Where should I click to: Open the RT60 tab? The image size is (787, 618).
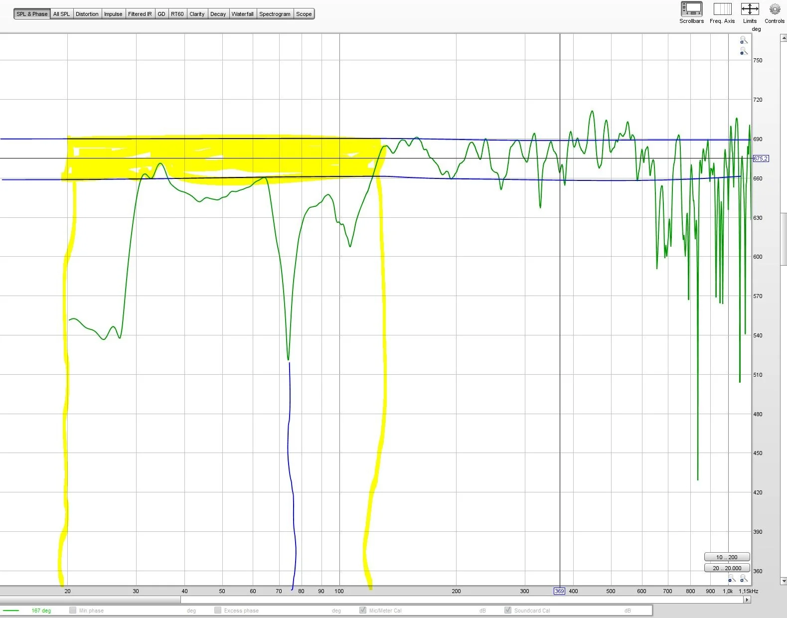tap(177, 14)
